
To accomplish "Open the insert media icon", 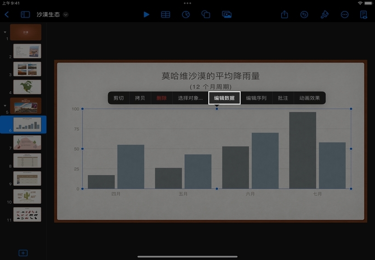I will point(227,15).
